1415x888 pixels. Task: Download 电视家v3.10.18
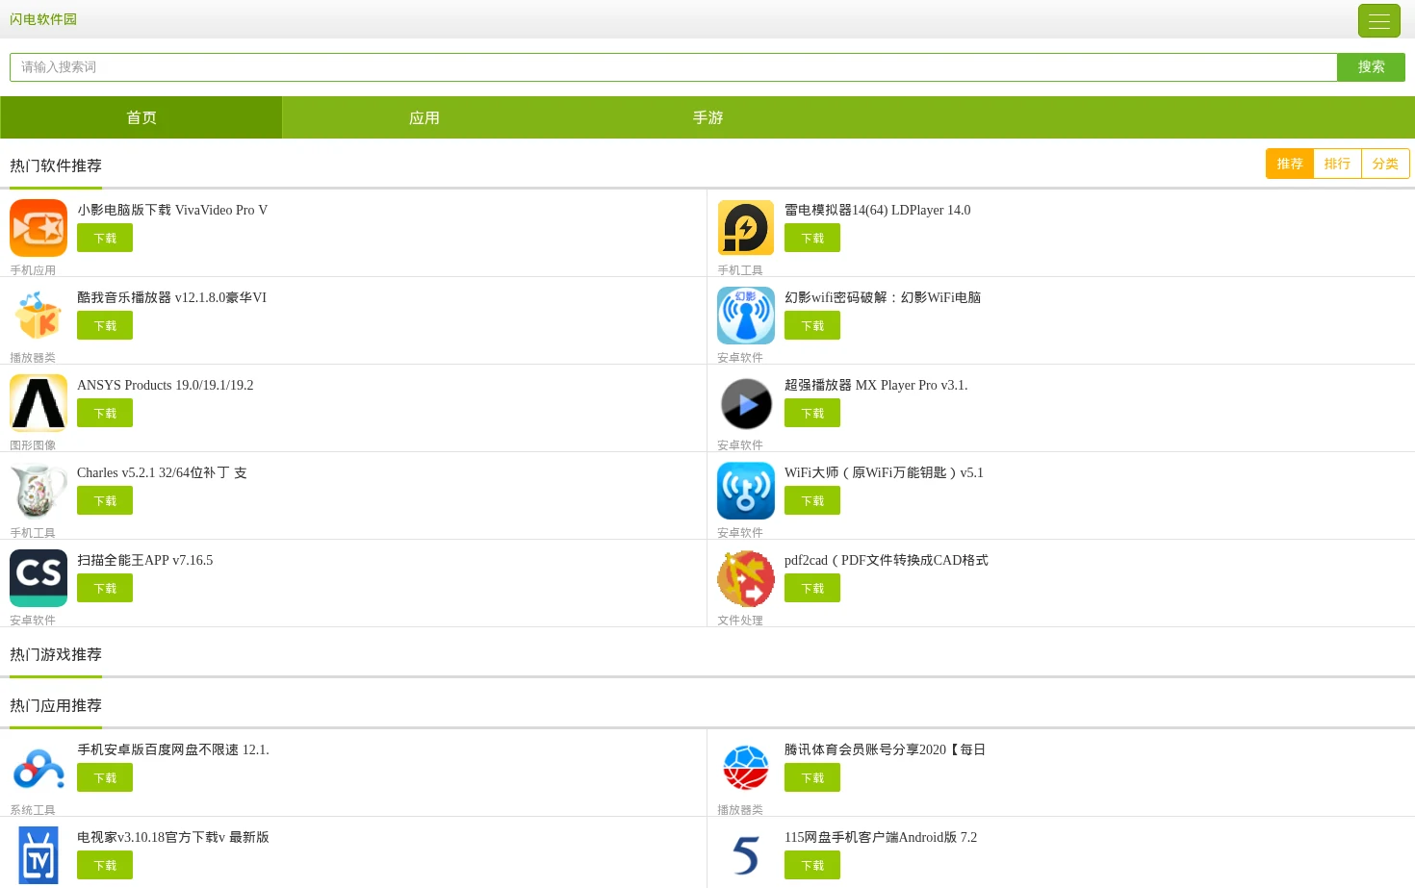[x=105, y=865]
